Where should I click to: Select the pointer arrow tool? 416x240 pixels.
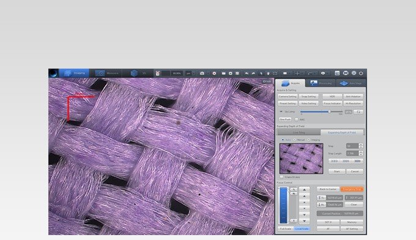tap(261, 73)
